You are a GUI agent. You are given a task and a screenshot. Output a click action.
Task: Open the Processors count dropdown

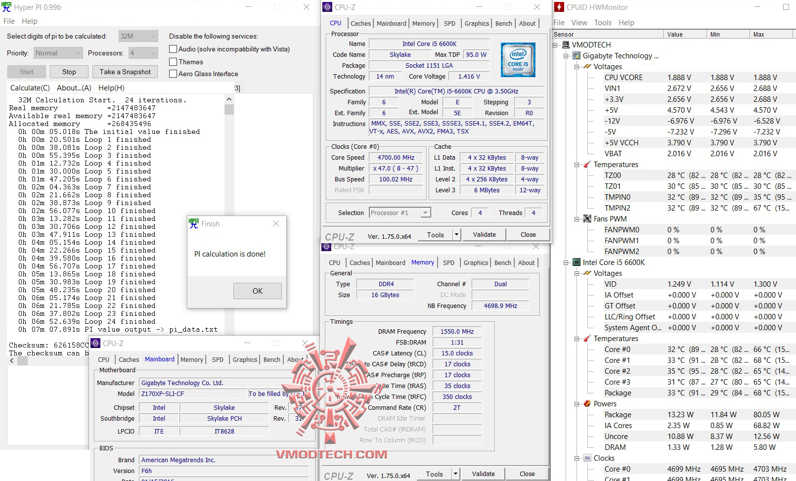(x=143, y=53)
